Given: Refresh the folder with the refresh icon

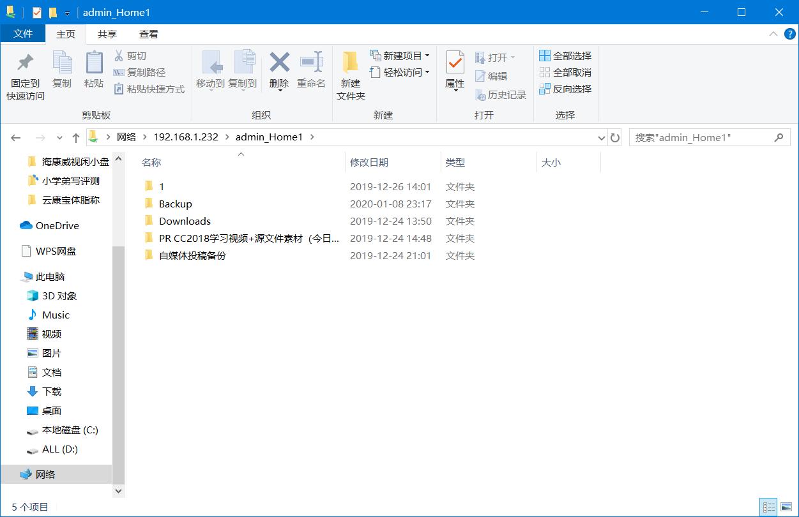Looking at the screenshot, I should (614, 137).
